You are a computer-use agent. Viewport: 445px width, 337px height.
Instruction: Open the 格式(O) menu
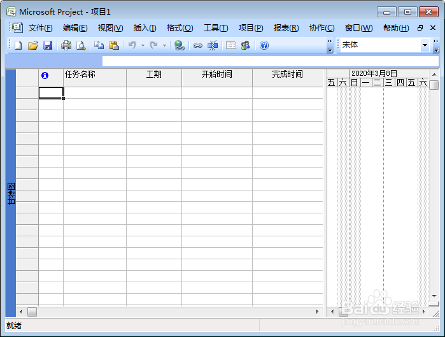(180, 28)
